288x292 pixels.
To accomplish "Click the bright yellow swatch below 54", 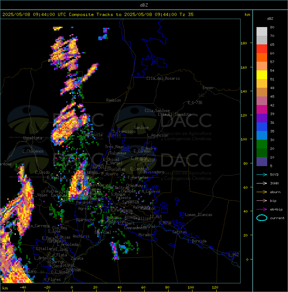I will [262, 75].
